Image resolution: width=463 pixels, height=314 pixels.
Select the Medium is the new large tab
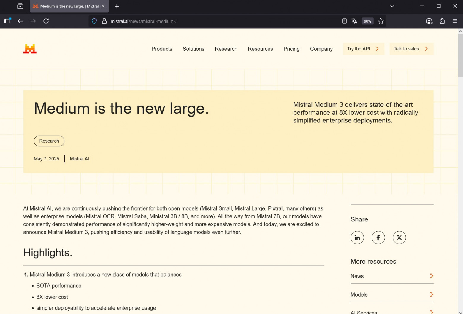pyautogui.click(x=69, y=6)
